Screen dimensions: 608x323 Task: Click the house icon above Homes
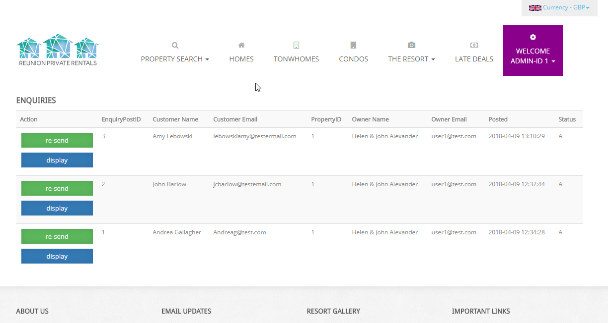click(x=241, y=45)
